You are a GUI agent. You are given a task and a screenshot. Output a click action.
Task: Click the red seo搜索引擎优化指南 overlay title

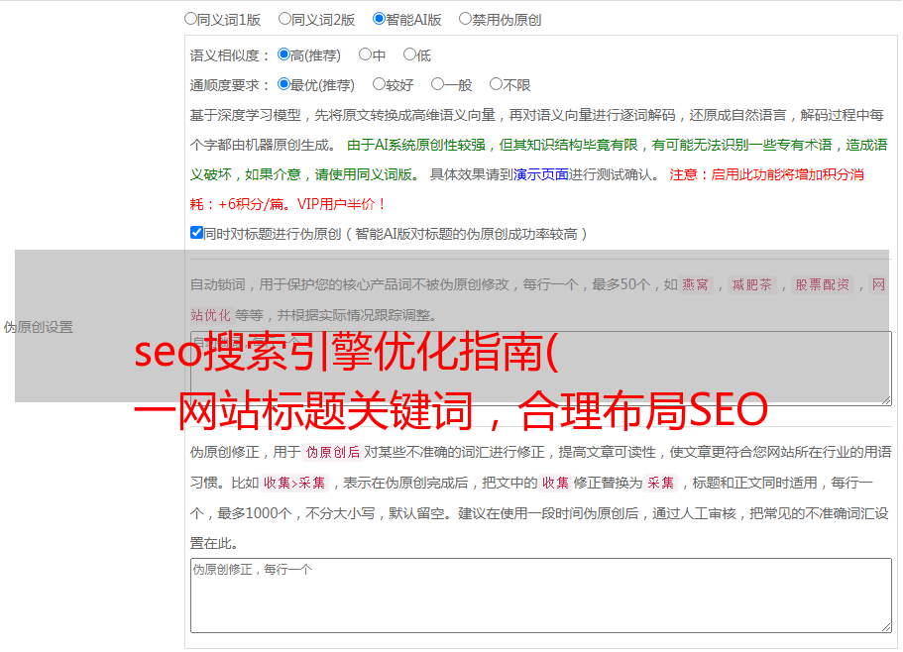click(x=347, y=354)
